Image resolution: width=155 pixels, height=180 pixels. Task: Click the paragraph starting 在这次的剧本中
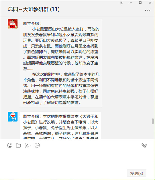pyautogui.click(x=61, y=88)
